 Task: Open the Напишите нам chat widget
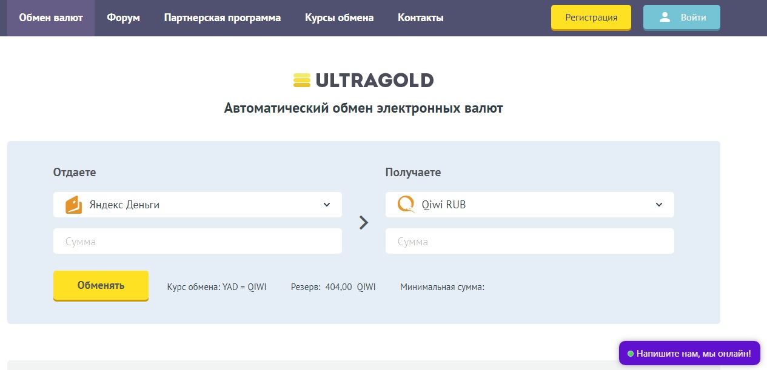tap(693, 353)
